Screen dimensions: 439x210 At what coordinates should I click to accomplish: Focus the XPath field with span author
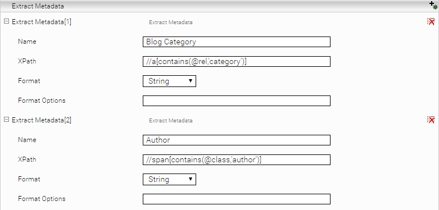coord(237,159)
